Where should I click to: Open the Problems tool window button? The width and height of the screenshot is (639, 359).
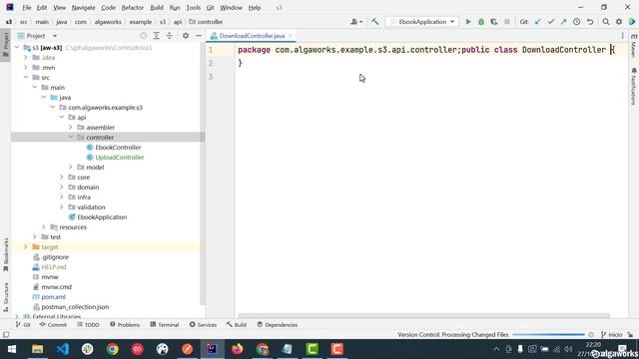point(125,324)
